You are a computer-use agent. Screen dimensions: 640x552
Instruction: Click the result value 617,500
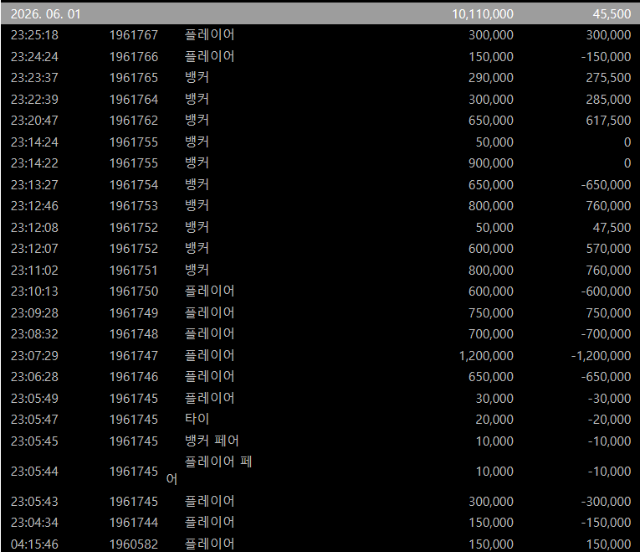tap(608, 121)
